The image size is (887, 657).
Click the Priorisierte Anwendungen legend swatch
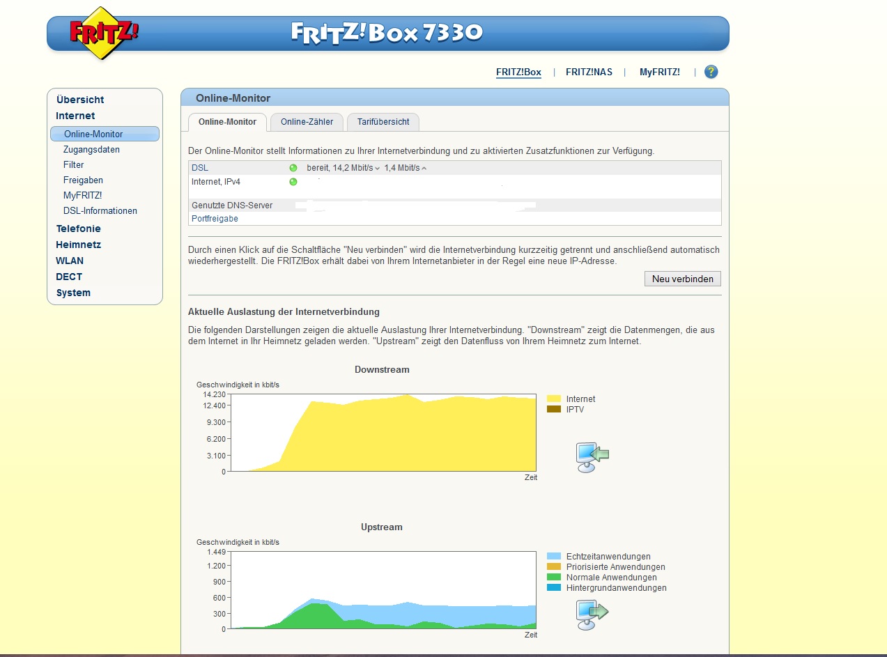click(554, 567)
